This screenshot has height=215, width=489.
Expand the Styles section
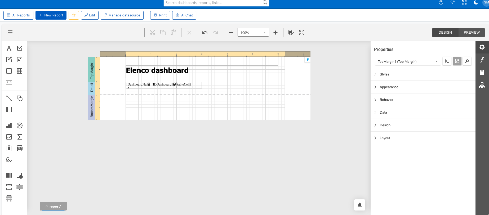point(423,74)
